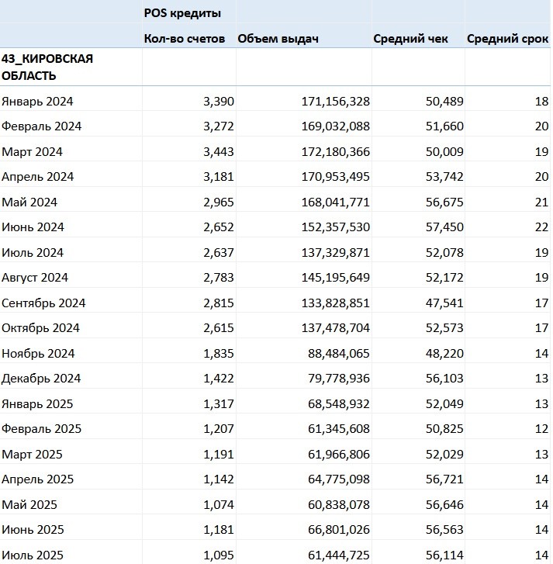
Task: Click the average check value 47,541
Action: [x=442, y=303]
